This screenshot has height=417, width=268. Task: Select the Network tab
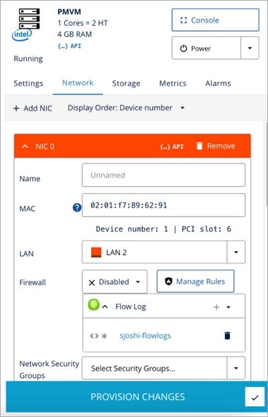[78, 82]
